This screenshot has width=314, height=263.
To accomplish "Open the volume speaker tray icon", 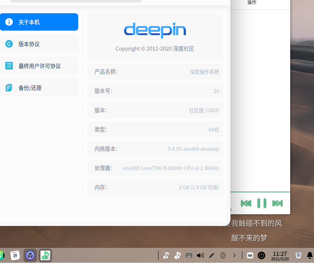I will tap(200, 255).
